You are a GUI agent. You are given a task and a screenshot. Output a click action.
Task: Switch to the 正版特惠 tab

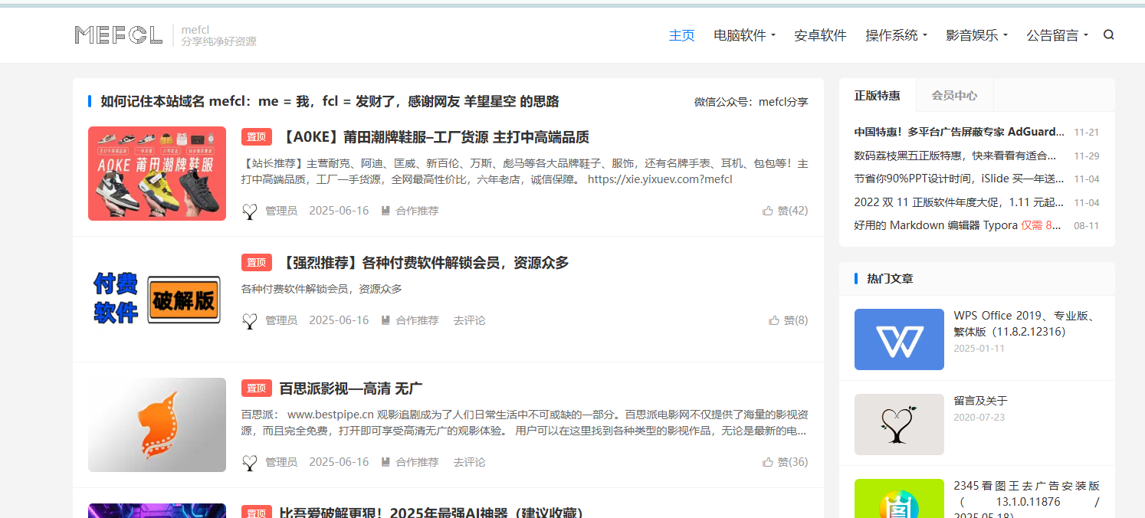pyautogui.click(x=877, y=95)
